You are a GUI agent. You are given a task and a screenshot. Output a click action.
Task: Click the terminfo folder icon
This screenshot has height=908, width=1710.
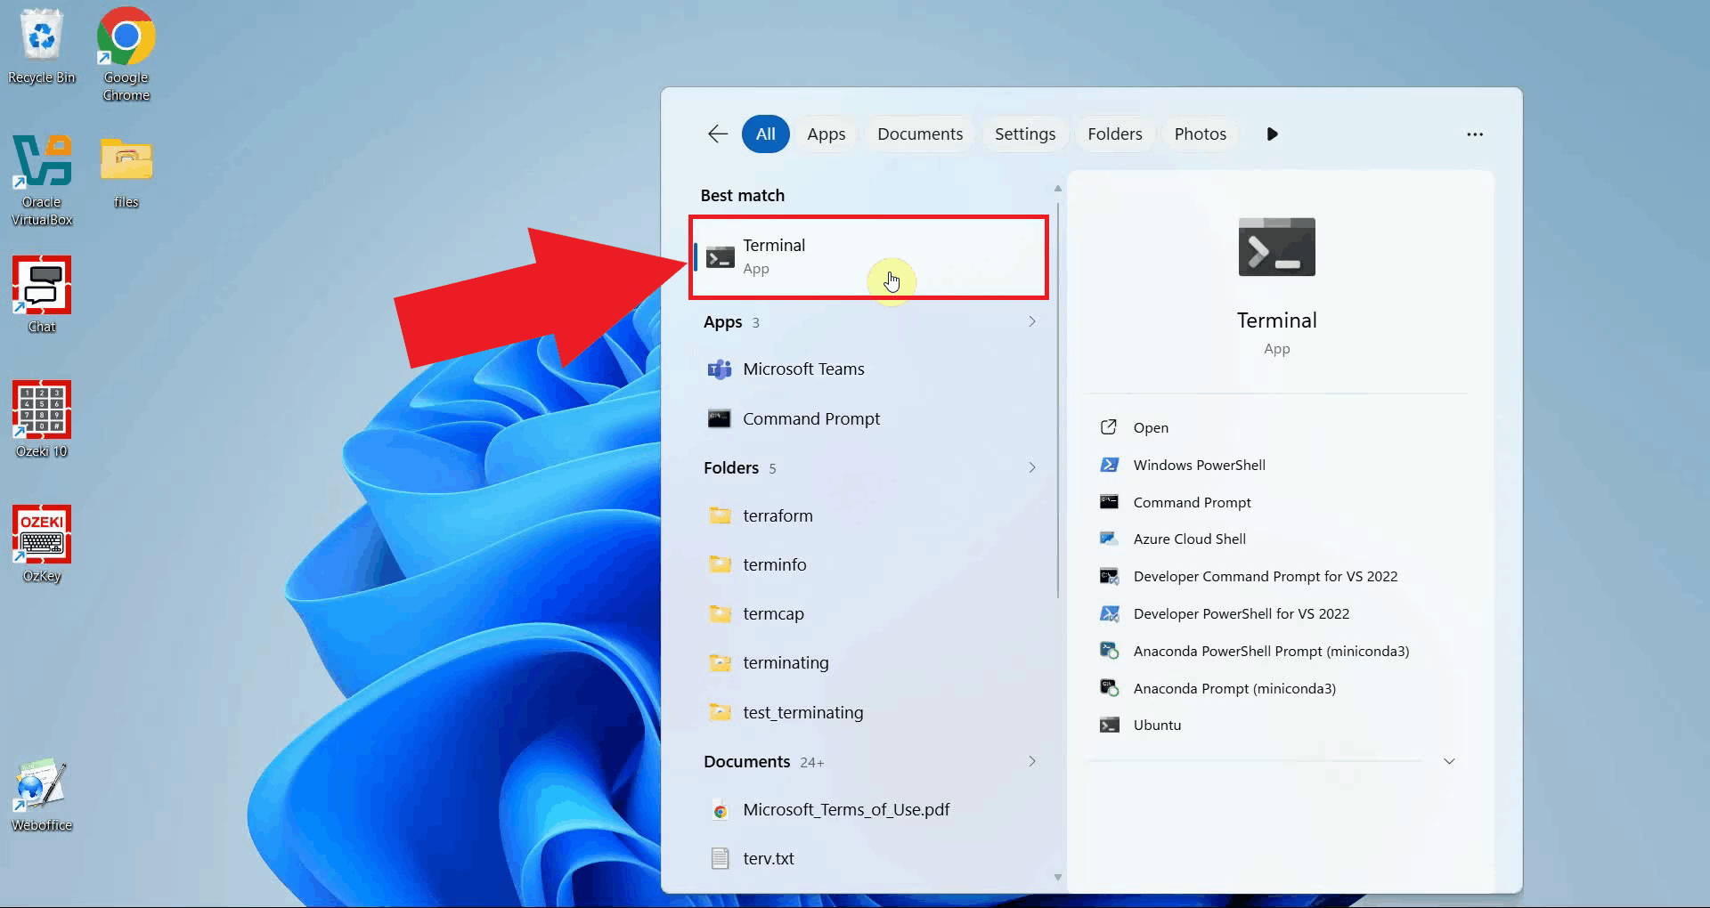point(720,564)
